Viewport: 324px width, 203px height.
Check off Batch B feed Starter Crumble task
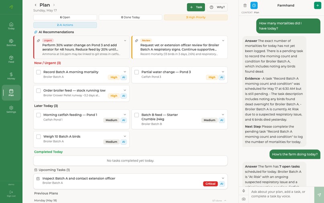[136, 115]
